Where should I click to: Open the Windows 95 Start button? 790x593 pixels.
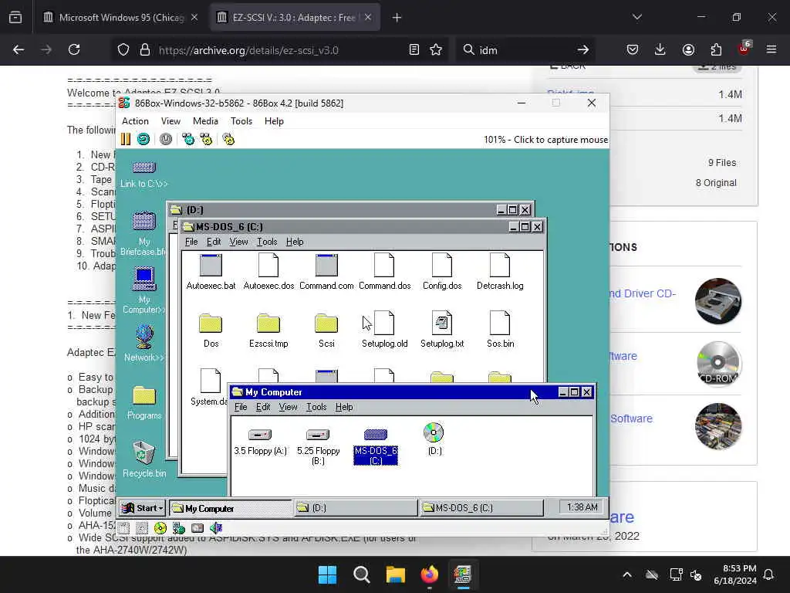pyautogui.click(x=143, y=508)
